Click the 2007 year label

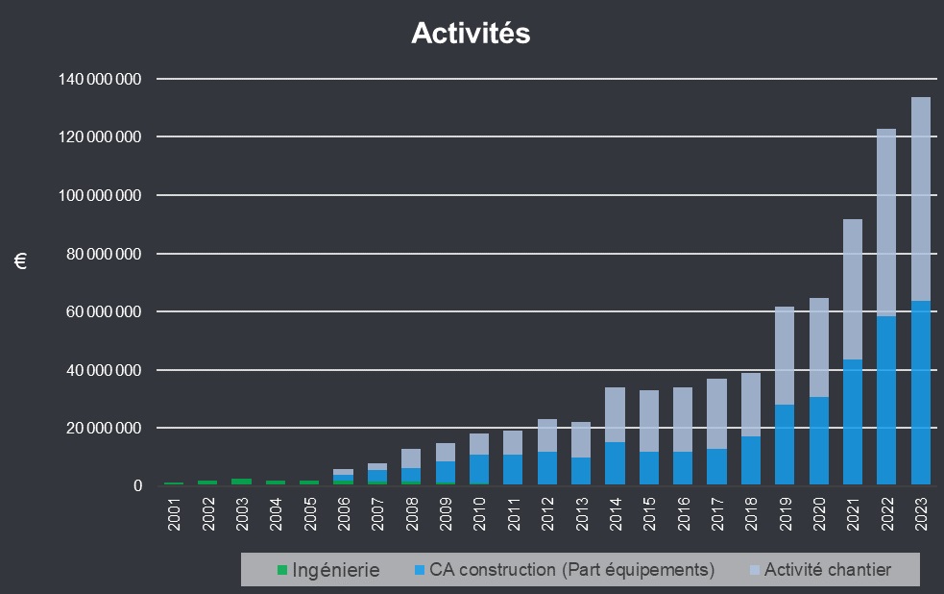coord(377,514)
